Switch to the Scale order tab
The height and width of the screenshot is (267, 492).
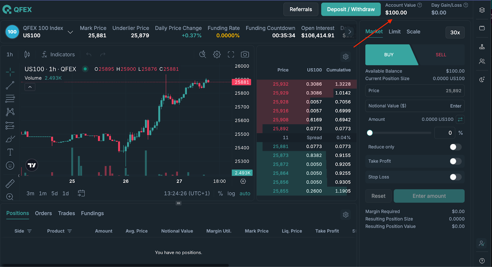(x=413, y=32)
